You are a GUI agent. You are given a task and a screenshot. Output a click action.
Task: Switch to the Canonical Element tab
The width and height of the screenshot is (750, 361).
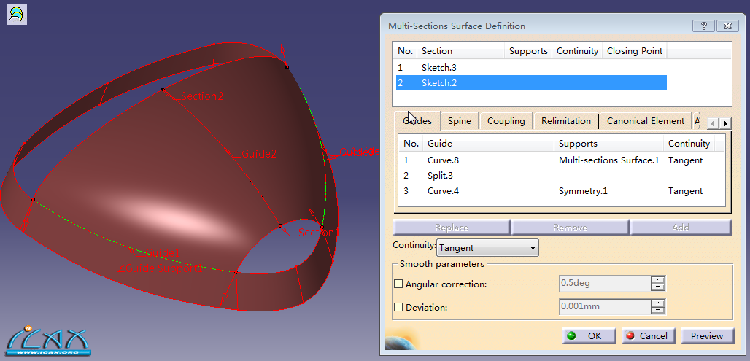(x=646, y=121)
